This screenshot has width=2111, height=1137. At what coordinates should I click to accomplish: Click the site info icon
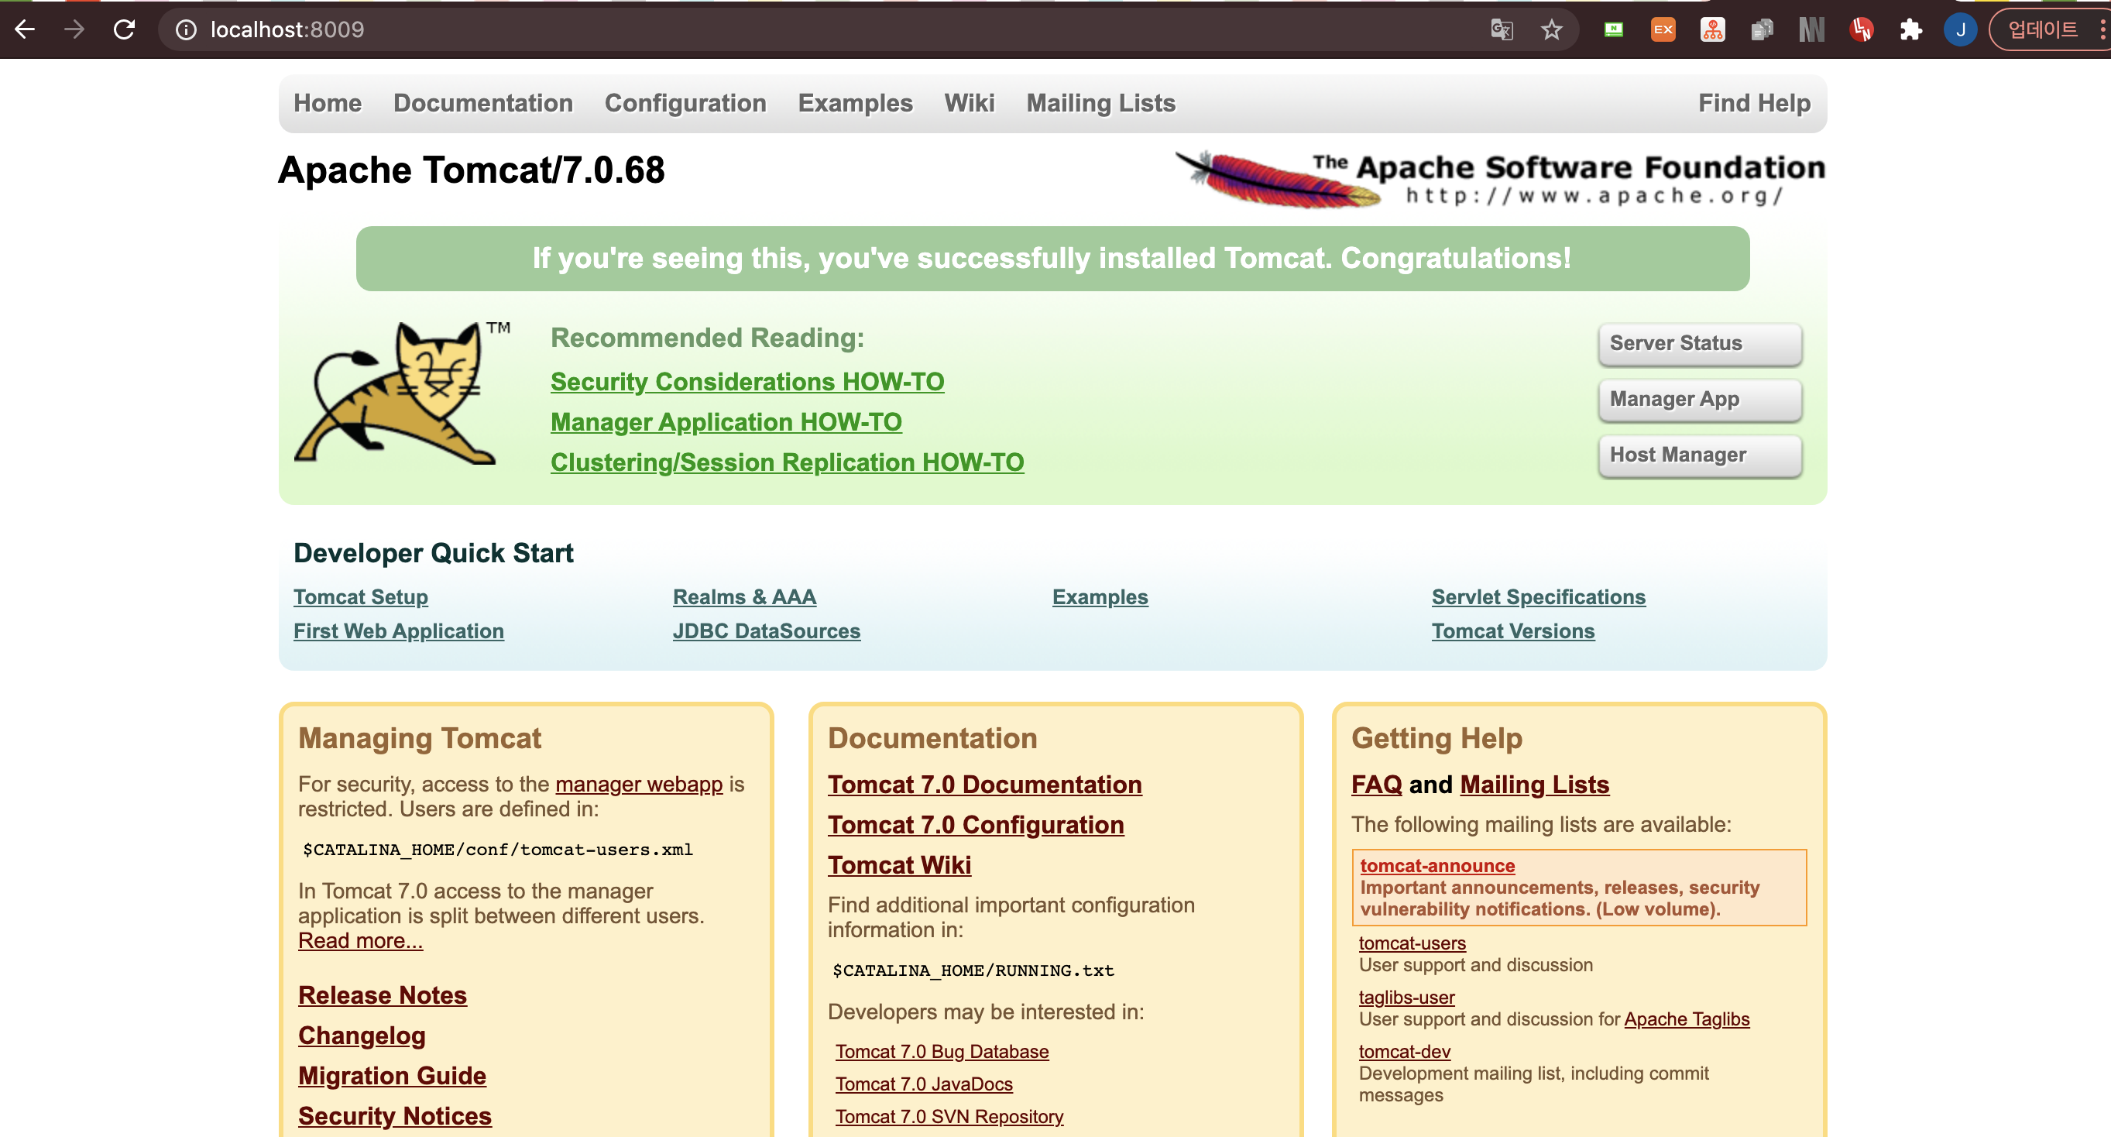(186, 30)
